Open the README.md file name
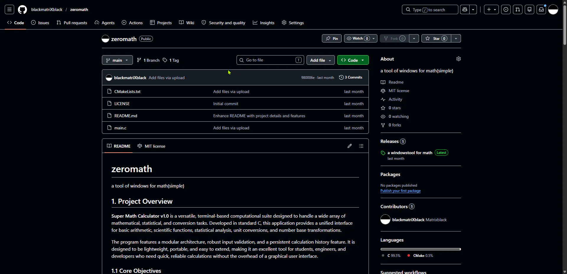The image size is (567, 274). click(x=126, y=116)
